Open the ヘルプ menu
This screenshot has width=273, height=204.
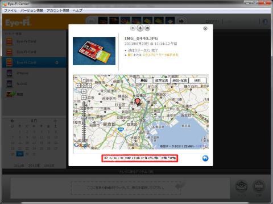click(x=77, y=10)
